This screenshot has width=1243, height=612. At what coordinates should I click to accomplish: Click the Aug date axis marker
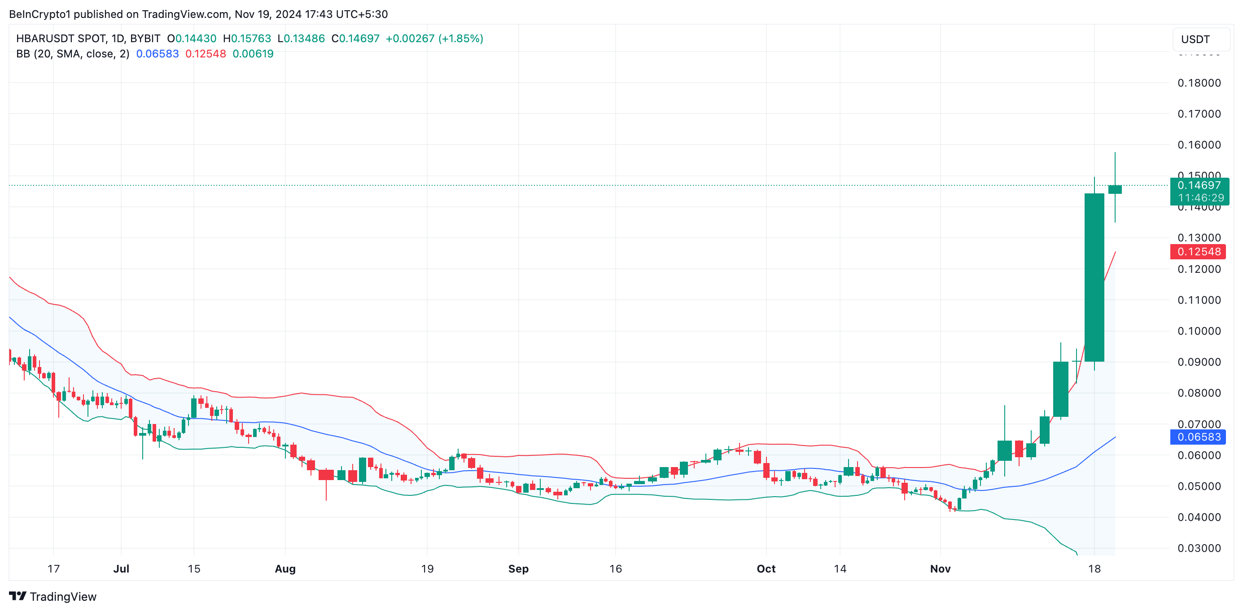[285, 568]
